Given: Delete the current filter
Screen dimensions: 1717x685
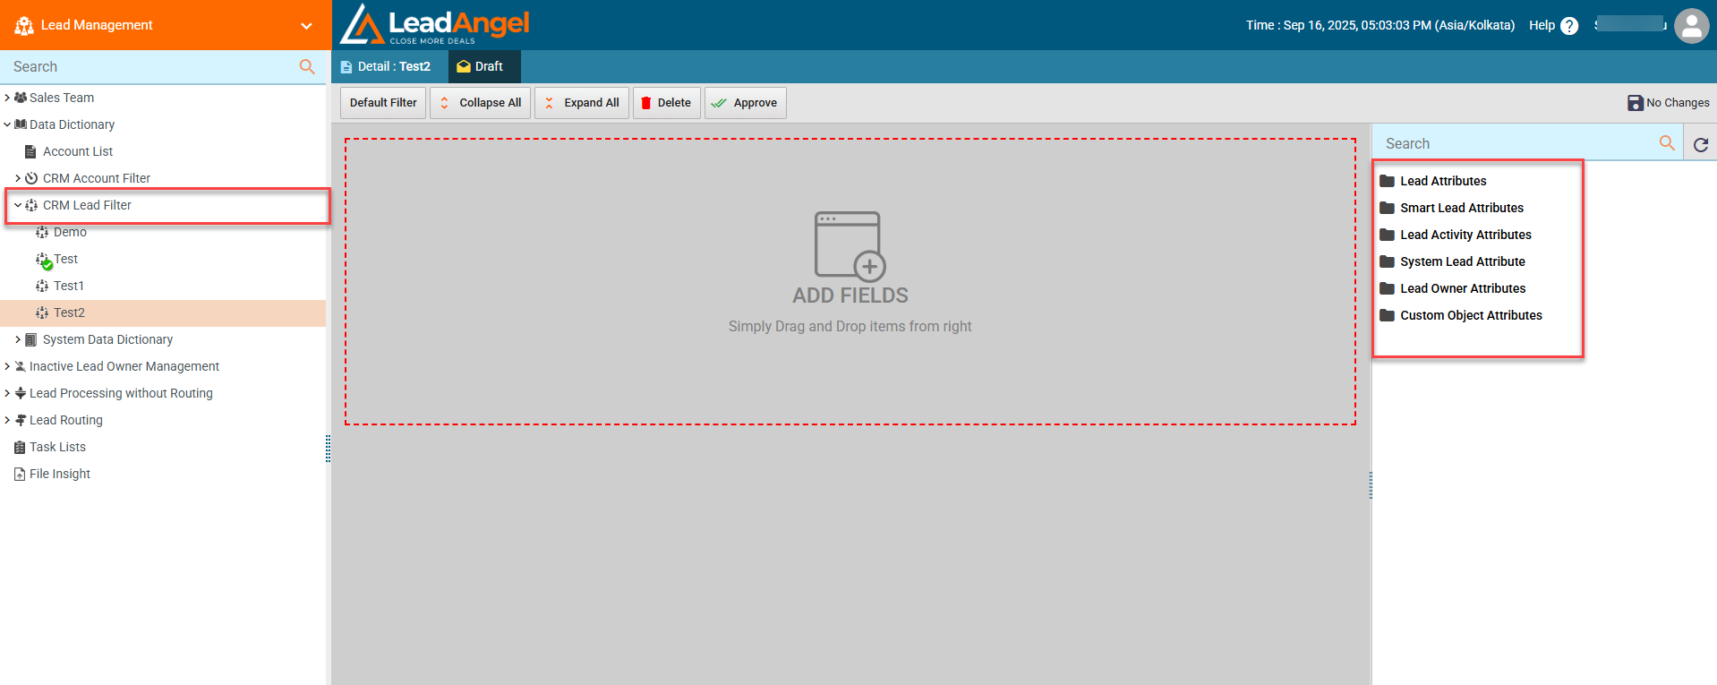Looking at the screenshot, I should coord(667,103).
